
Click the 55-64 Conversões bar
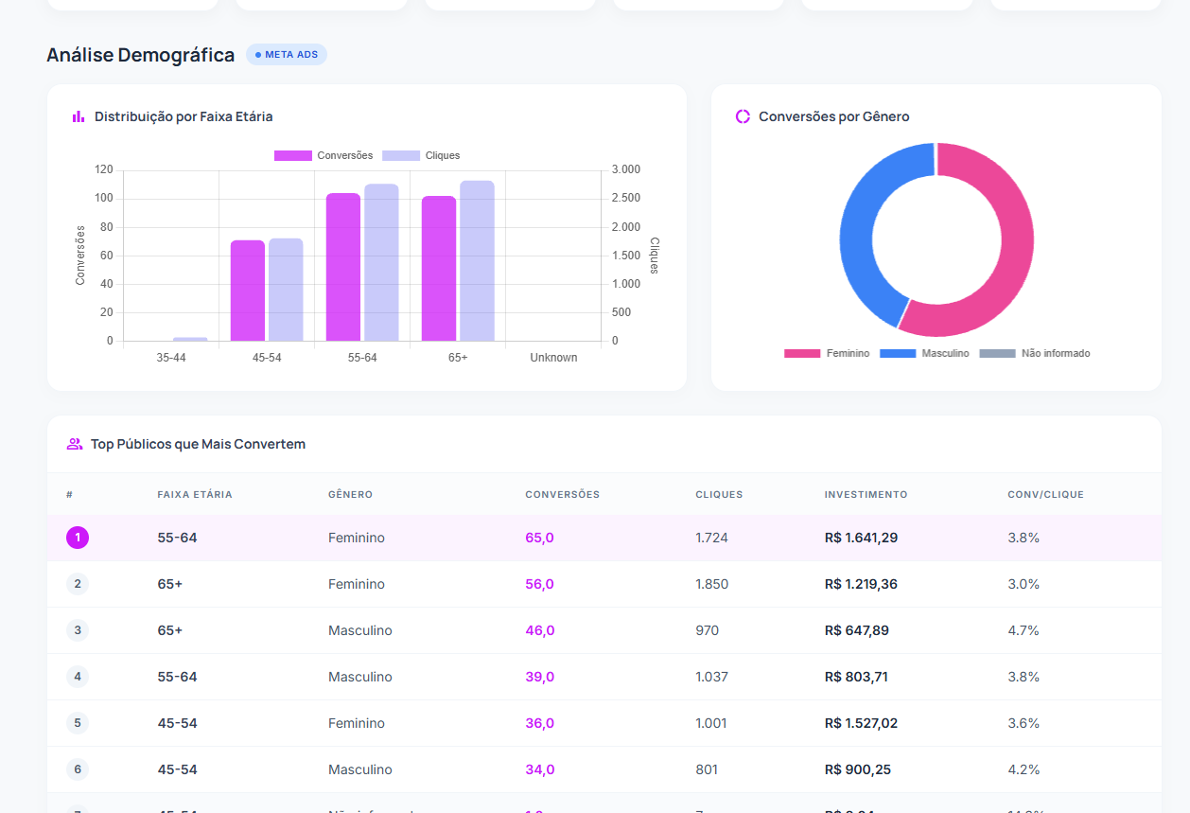click(x=343, y=267)
